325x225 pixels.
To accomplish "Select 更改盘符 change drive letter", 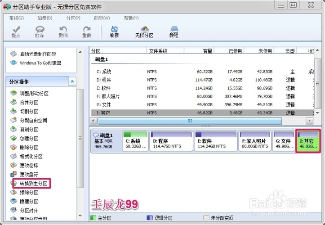I will (x=24, y=174).
